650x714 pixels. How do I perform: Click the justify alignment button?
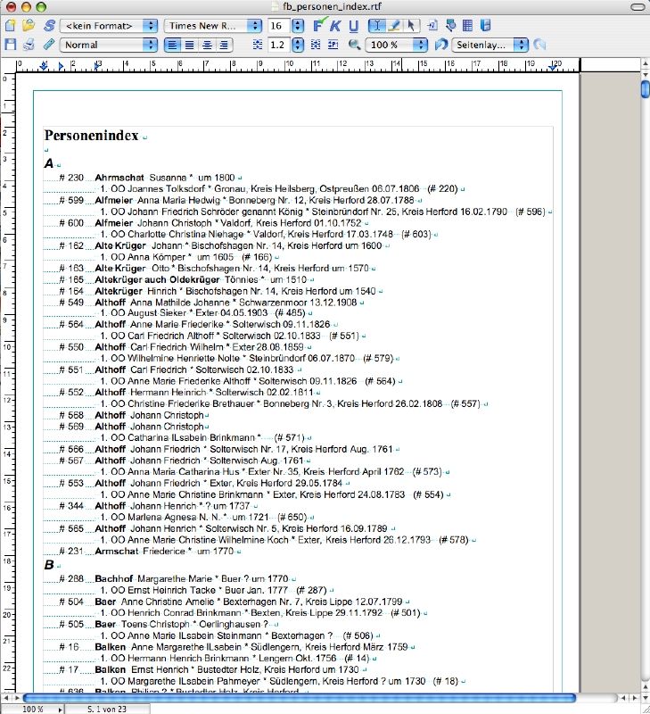224,45
